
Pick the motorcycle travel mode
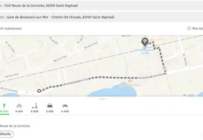point(65,107)
